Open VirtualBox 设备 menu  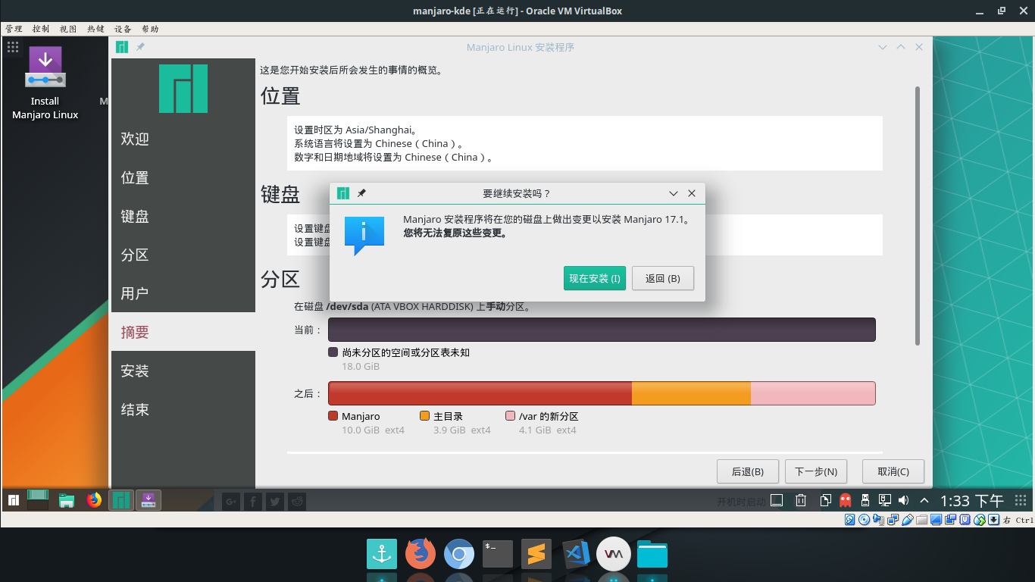click(123, 29)
